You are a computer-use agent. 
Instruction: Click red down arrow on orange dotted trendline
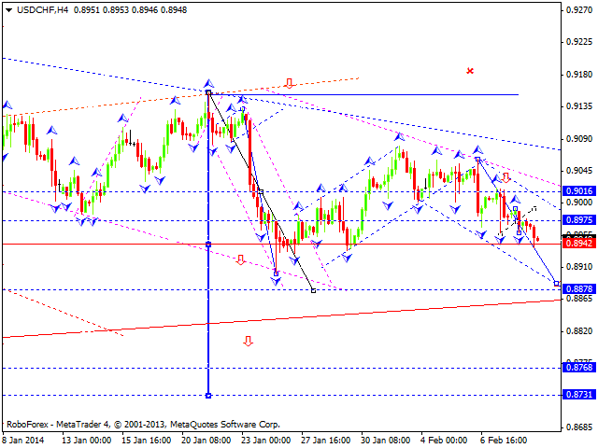pyautogui.click(x=290, y=84)
